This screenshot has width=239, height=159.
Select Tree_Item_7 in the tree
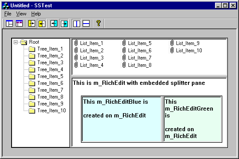50,90
